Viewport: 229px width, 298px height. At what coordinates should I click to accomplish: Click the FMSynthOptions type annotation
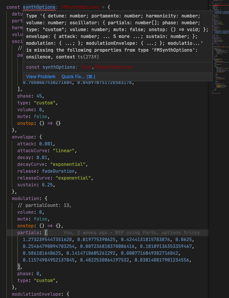click(80, 7)
